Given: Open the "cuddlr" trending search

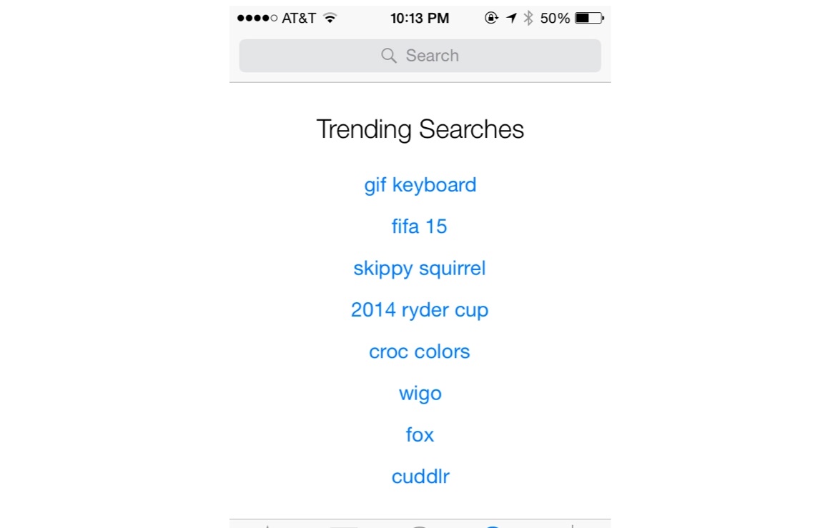Looking at the screenshot, I should coord(420,477).
